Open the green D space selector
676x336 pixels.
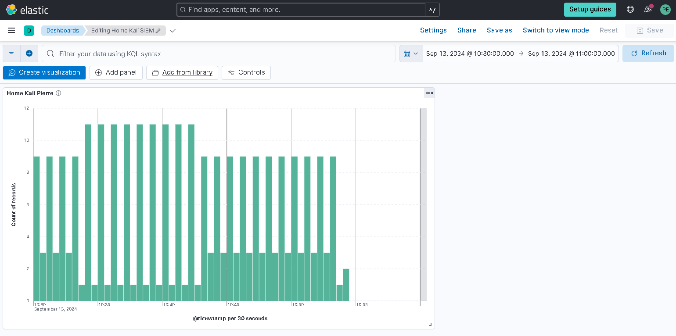(29, 30)
